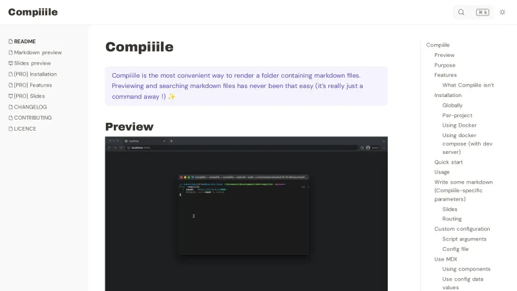The width and height of the screenshot is (517, 291).
Task: Click the magnifying glass search icon
Action: 461,12
